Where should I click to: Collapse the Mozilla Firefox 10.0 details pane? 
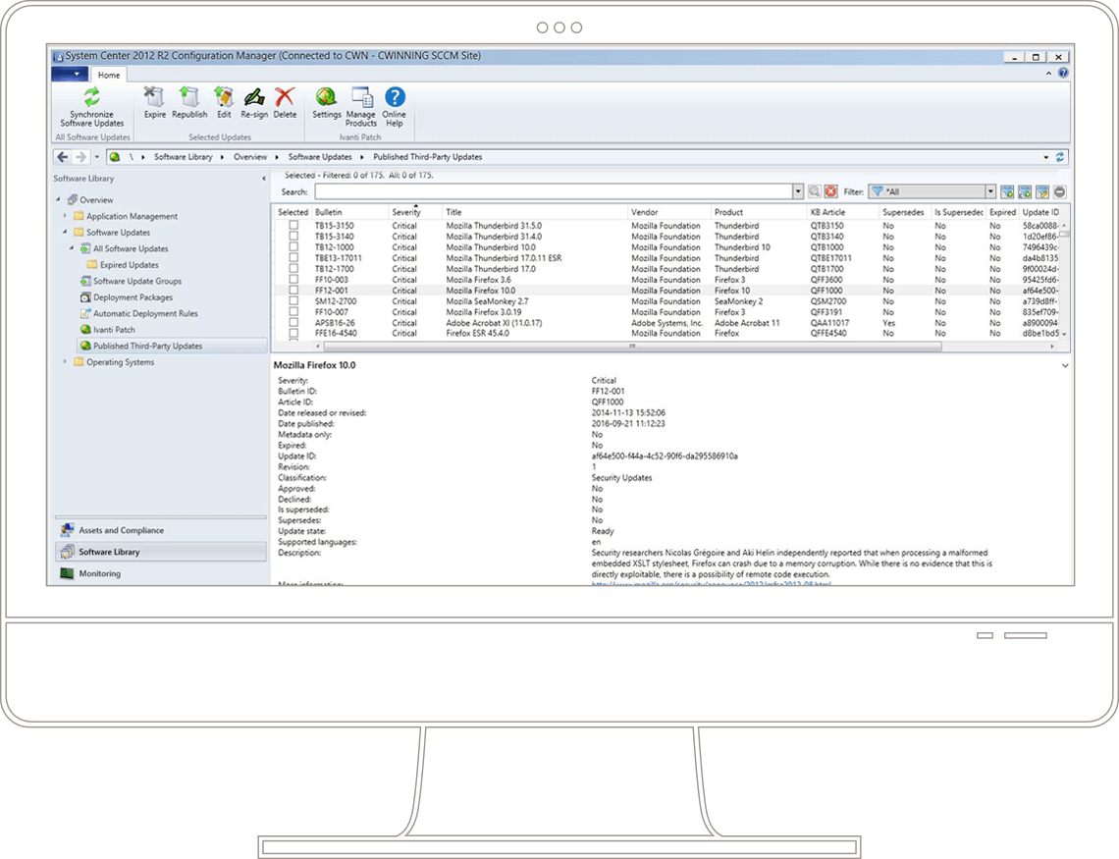point(1065,365)
